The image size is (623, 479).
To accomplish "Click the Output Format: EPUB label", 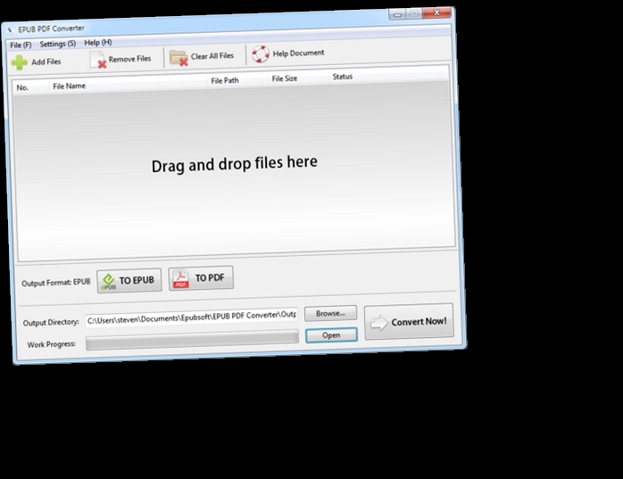I will click(56, 283).
